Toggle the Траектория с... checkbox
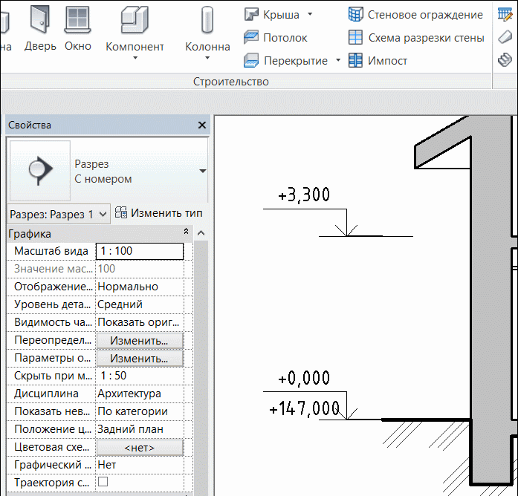518x496 pixels. (x=103, y=482)
